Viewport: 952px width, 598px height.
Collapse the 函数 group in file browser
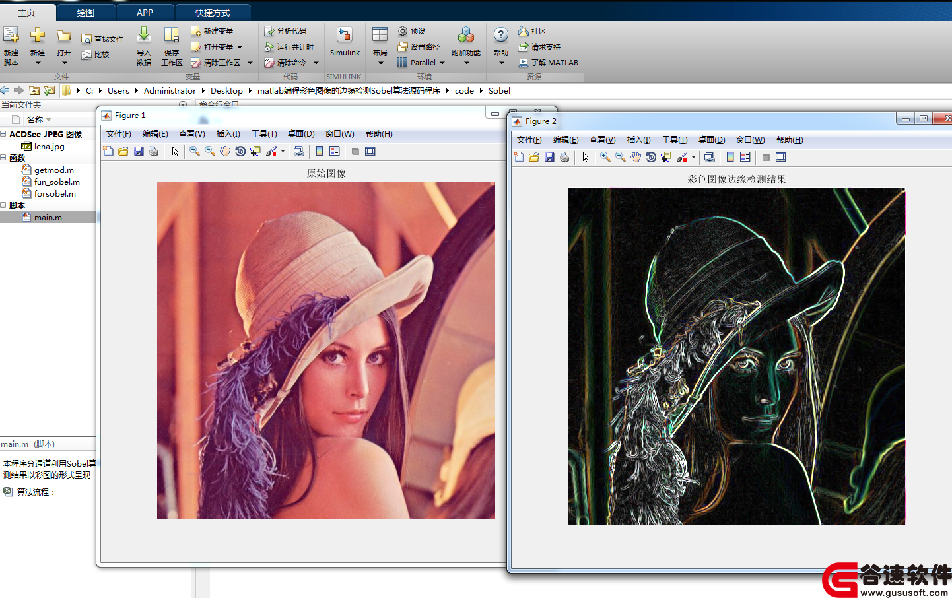(x=3, y=158)
